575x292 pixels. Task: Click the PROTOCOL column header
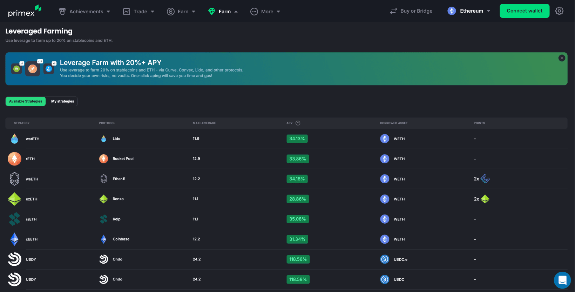coord(107,123)
